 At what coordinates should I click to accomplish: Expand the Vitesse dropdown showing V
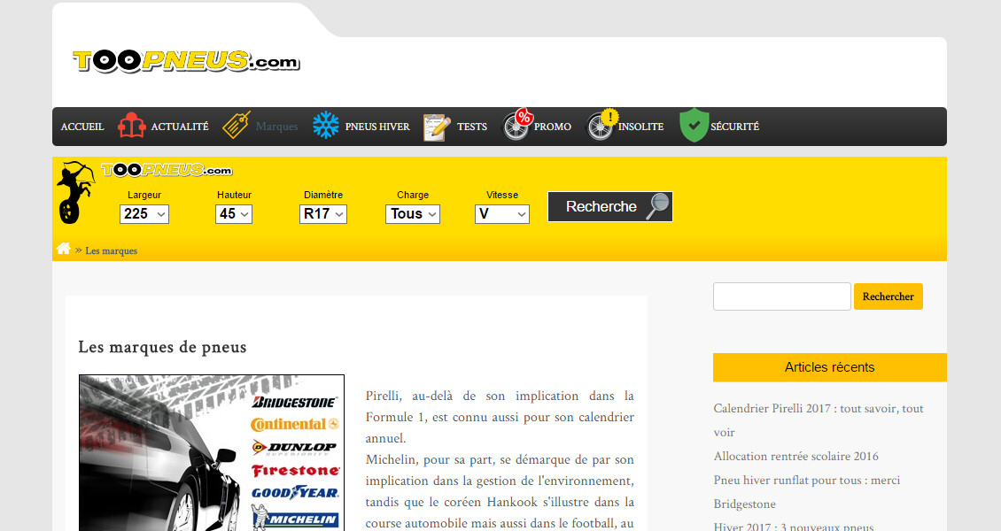[501, 214]
